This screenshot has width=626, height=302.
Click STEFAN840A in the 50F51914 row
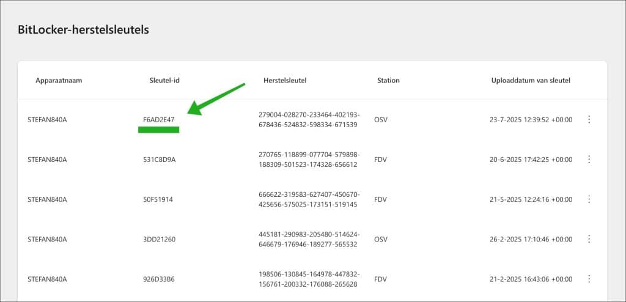point(47,199)
